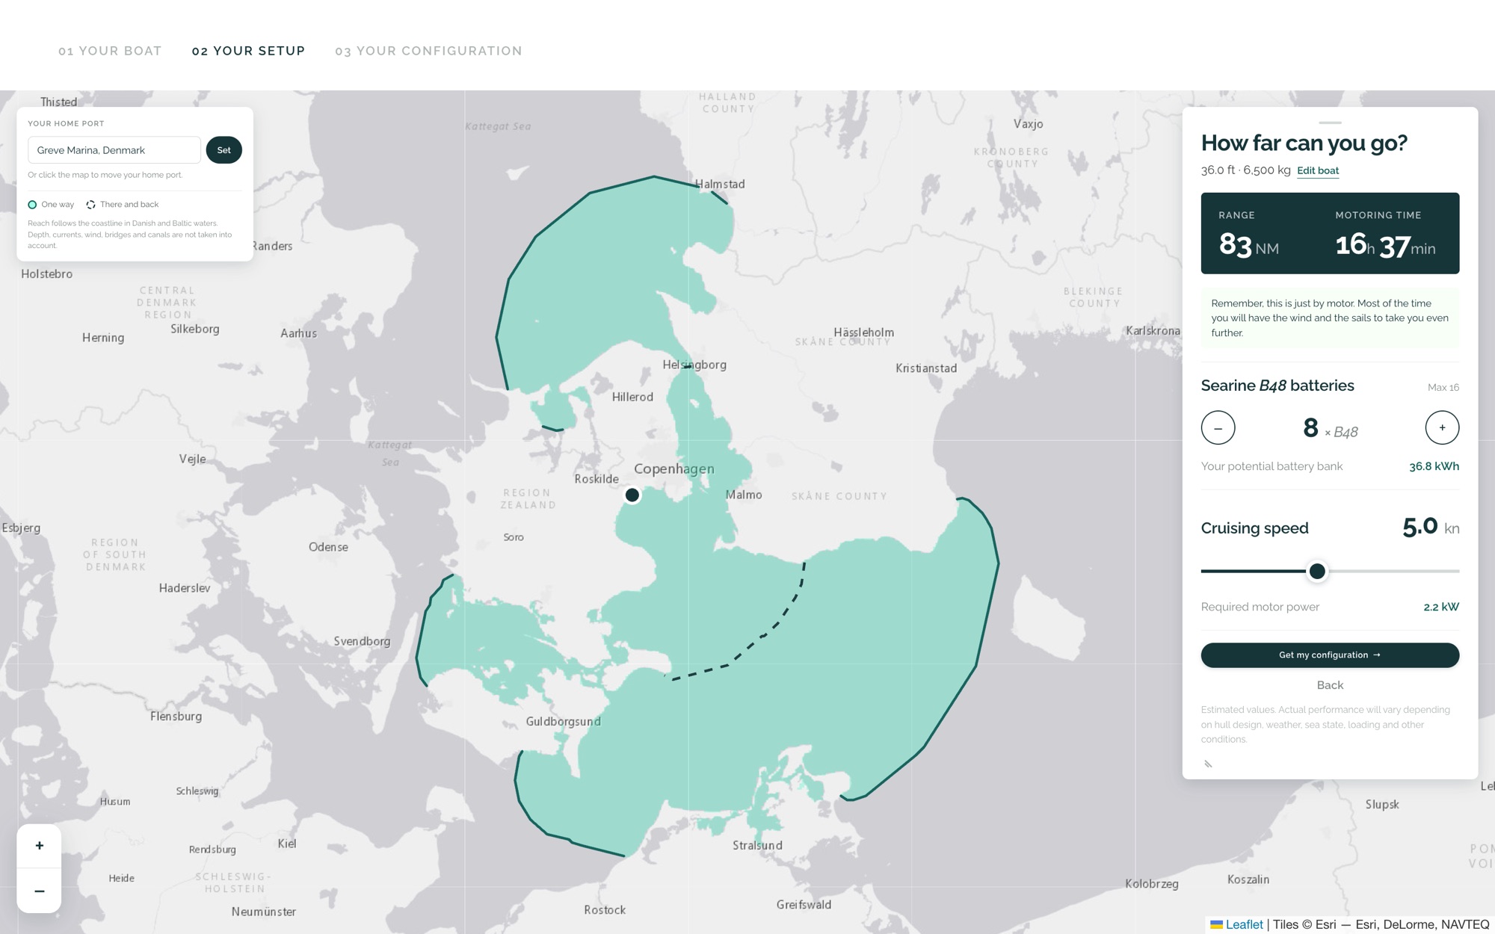Image resolution: width=1495 pixels, height=934 pixels.
Task: Click the 36.8 kWh battery bank value
Action: click(1434, 466)
